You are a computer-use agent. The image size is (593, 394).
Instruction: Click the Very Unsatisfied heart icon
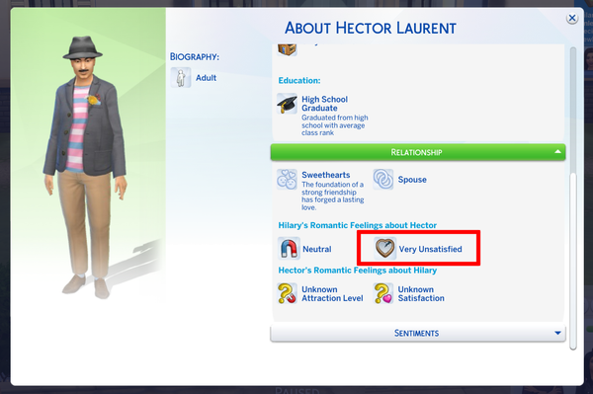[x=385, y=249]
